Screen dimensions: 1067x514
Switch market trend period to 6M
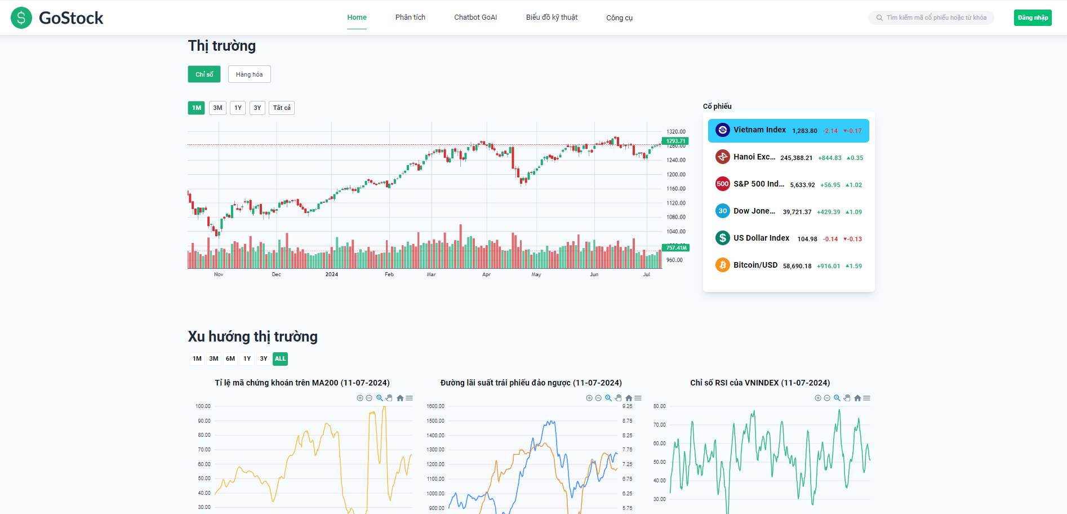pyautogui.click(x=230, y=358)
